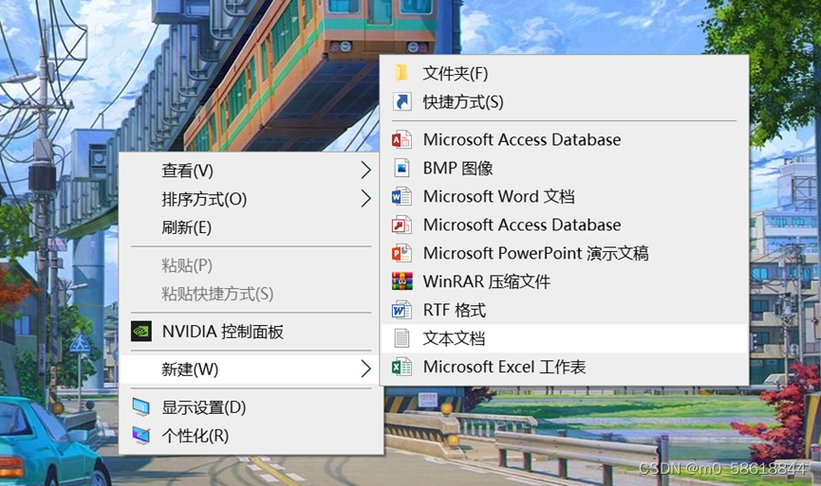Choose 刷新(E) to refresh the desktop

[251, 227]
